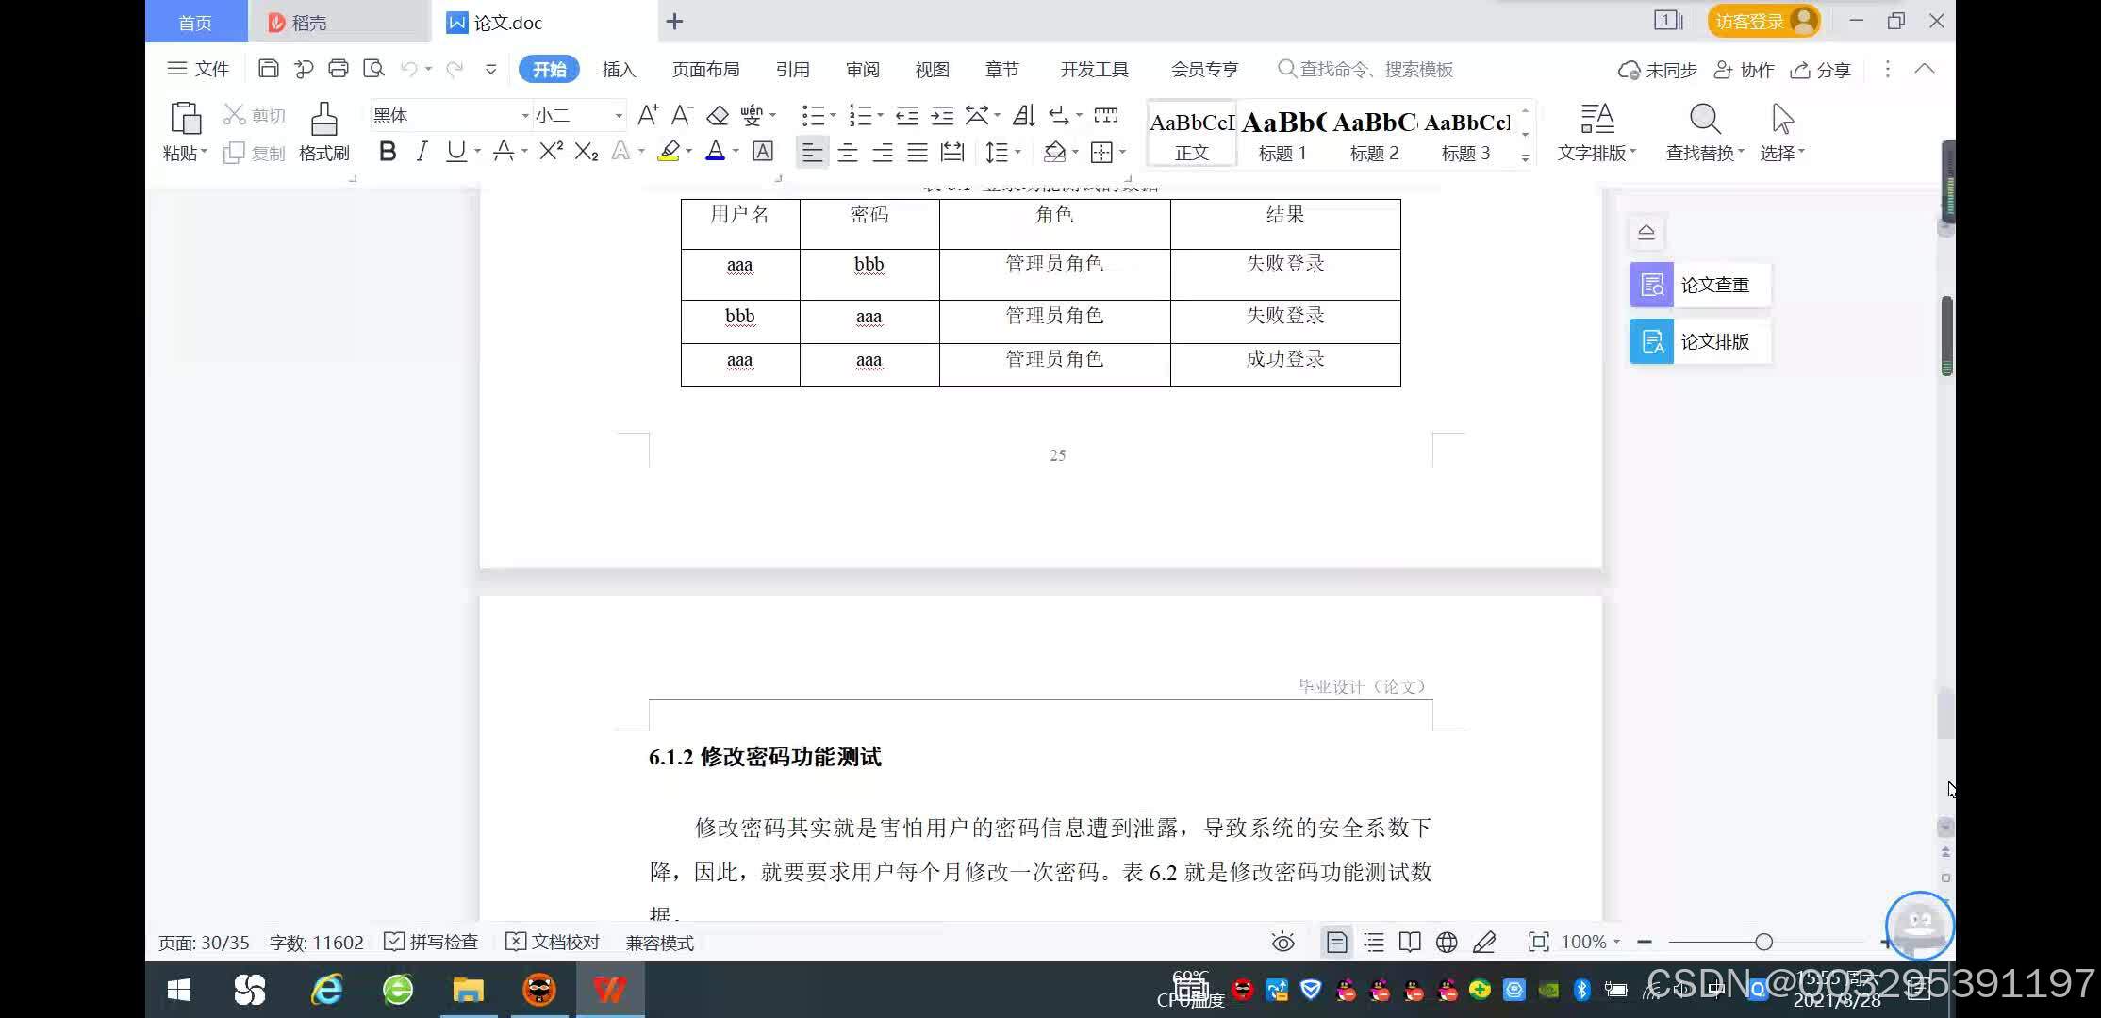
Task: Toggle eye protection mode icon
Action: pyautogui.click(x=1282, y=942)
